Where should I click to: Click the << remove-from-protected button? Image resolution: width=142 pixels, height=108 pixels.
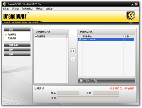pos(73,59)
